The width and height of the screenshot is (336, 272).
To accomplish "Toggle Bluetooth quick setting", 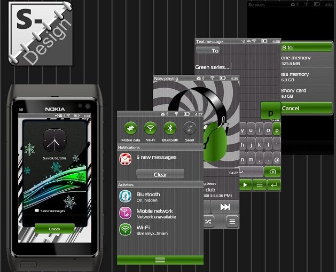I will 170,128.
